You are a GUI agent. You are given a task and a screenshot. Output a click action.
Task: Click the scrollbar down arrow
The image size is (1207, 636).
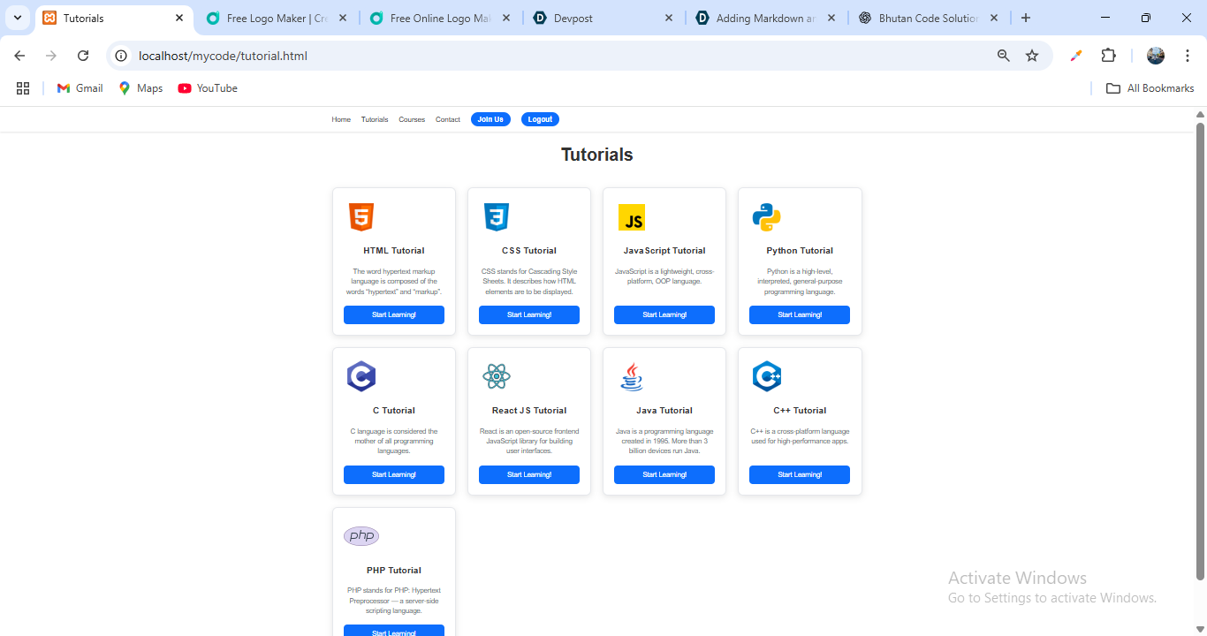[1200, 630]
